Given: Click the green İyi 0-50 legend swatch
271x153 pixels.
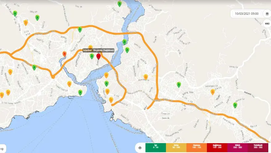Looking at the screenshot, I should [x=156, y=146].
